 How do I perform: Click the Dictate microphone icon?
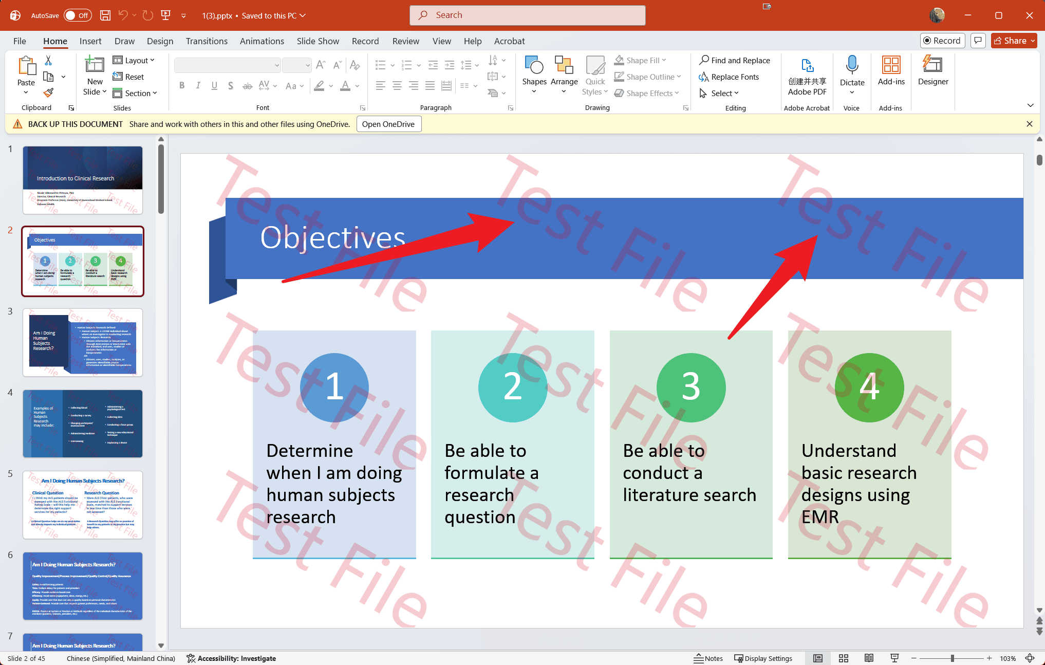[852, 65]
